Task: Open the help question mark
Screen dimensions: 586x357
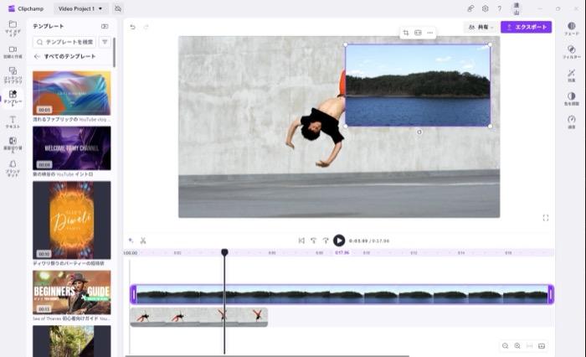Action: pyautogui.click(x=500, y=8)
